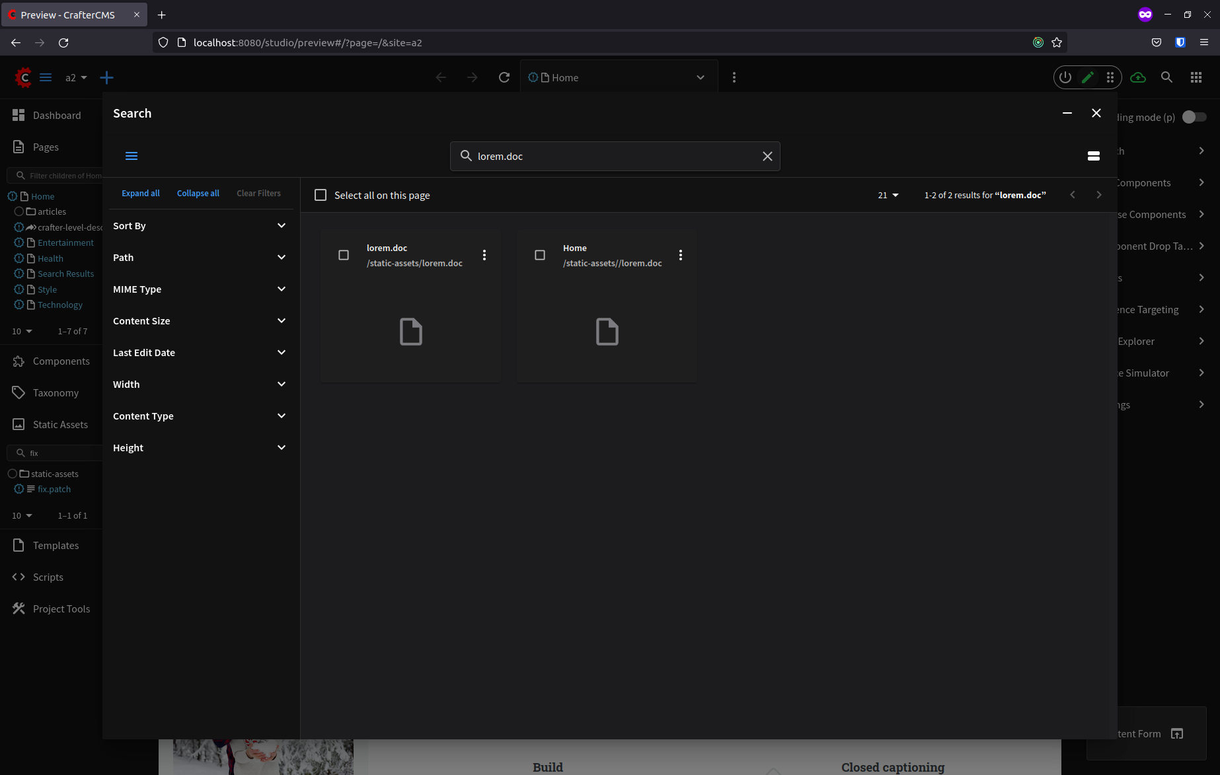Viewport: 1220px width, 775px height.
Task: Click the Expand all link
Action: (140, 193)
